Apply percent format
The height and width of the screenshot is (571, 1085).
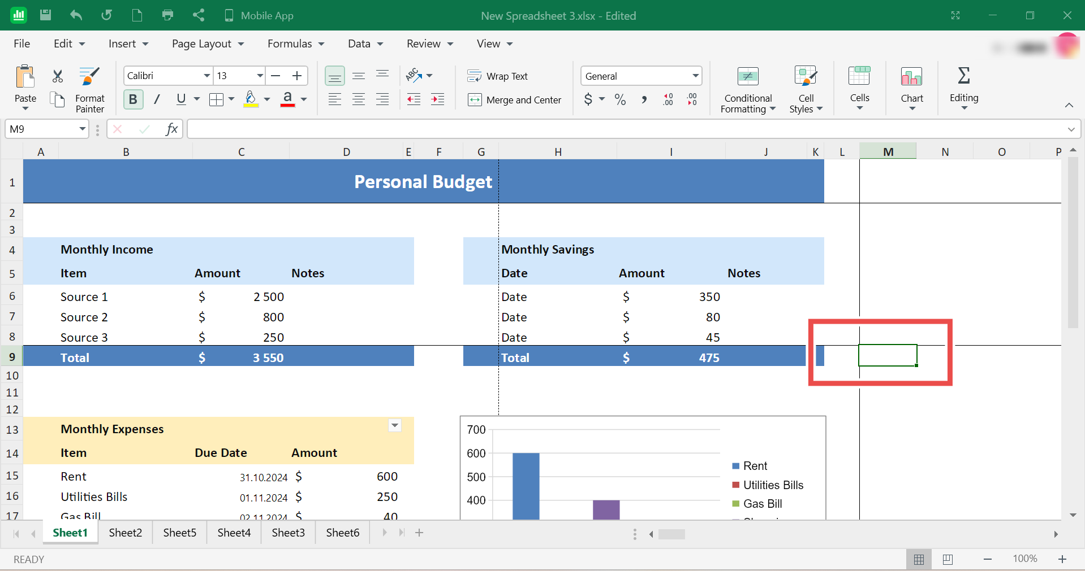click(621, 100)
